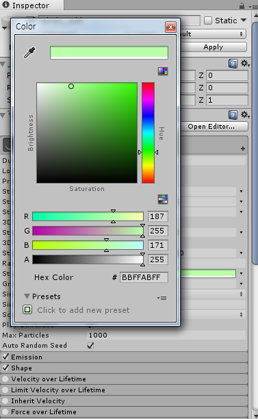Enable the Limit Velocity over Lifetime module

coord(5,390)
